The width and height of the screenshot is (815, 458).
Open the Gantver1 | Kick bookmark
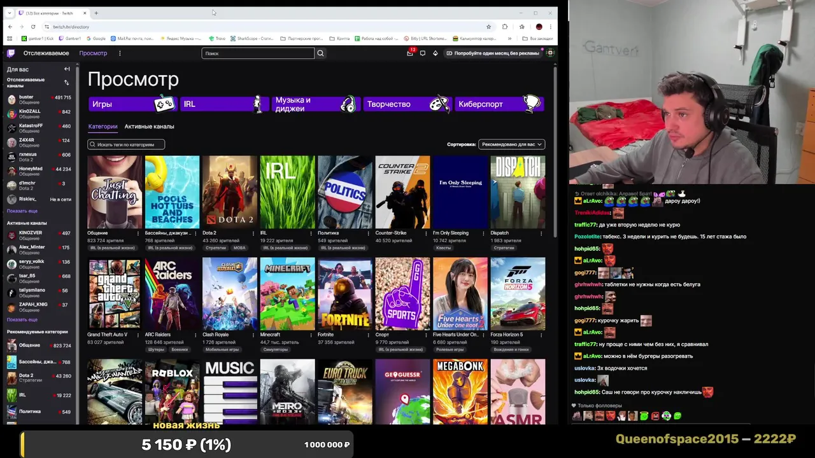click(38, 39)
